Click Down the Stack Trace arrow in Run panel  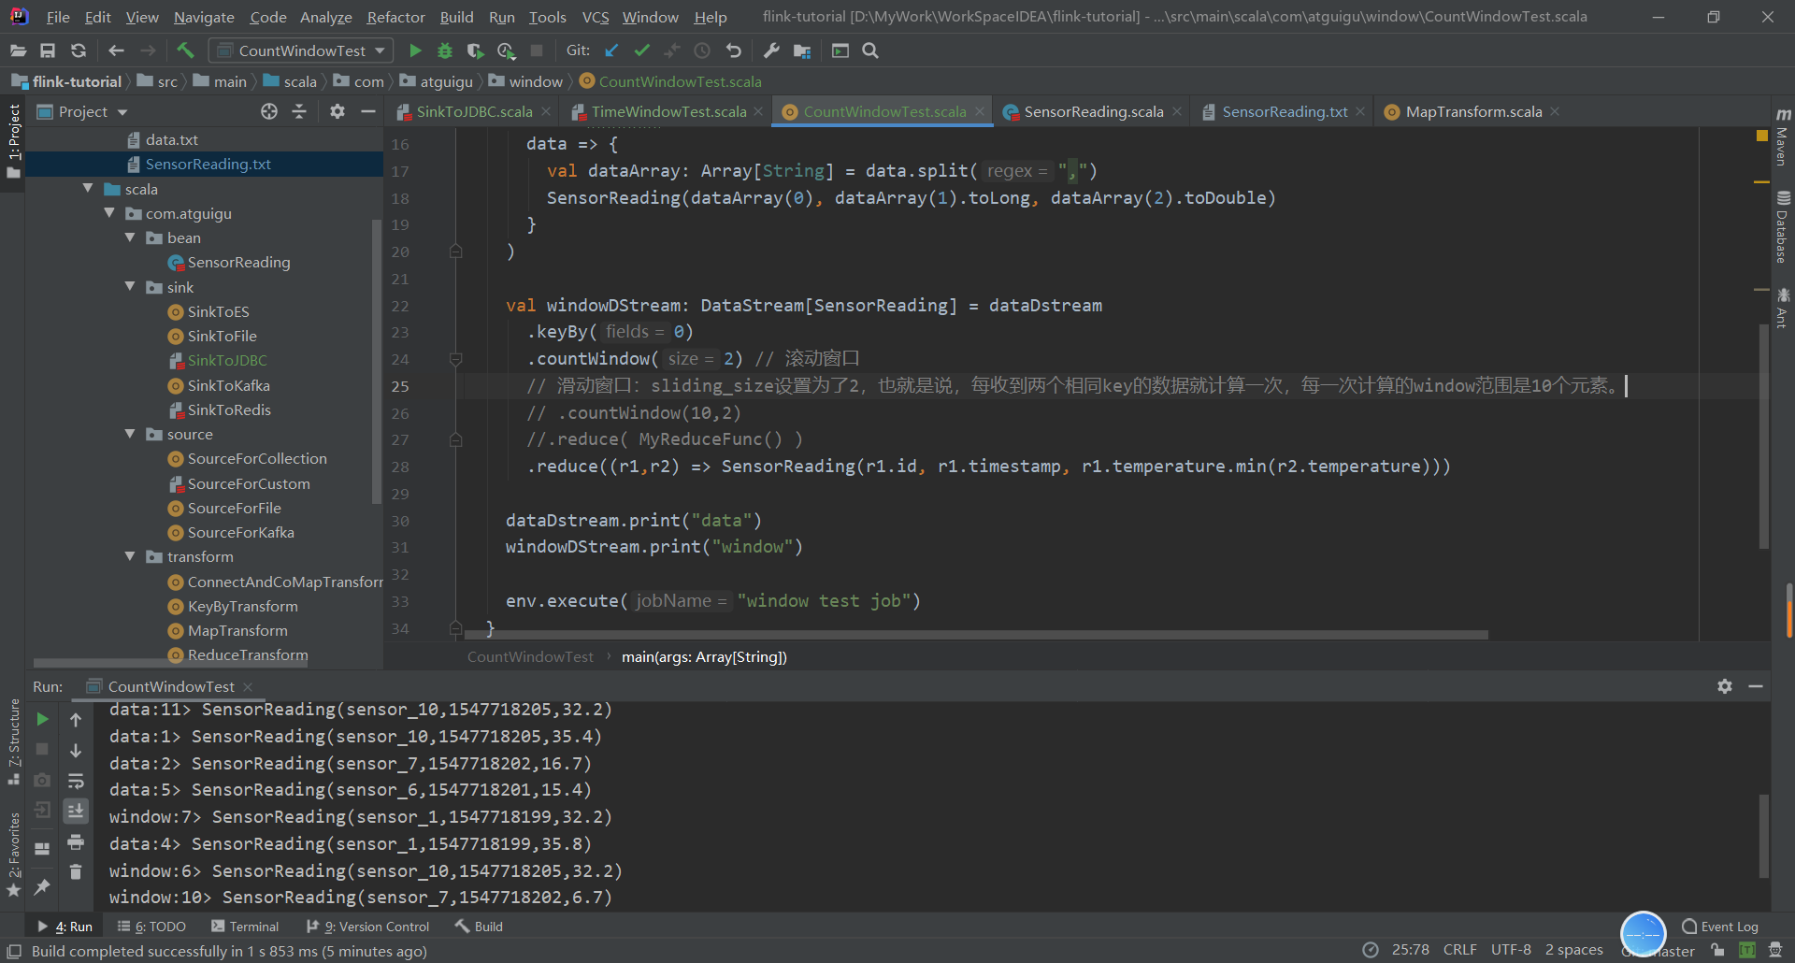[x=76, y=750]
